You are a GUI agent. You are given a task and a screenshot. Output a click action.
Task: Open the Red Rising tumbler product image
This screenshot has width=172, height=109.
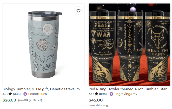(129, 45)
